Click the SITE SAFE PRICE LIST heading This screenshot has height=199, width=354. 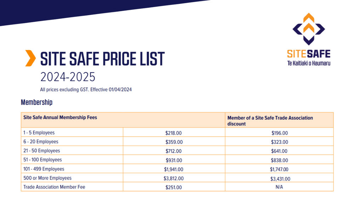102,59
